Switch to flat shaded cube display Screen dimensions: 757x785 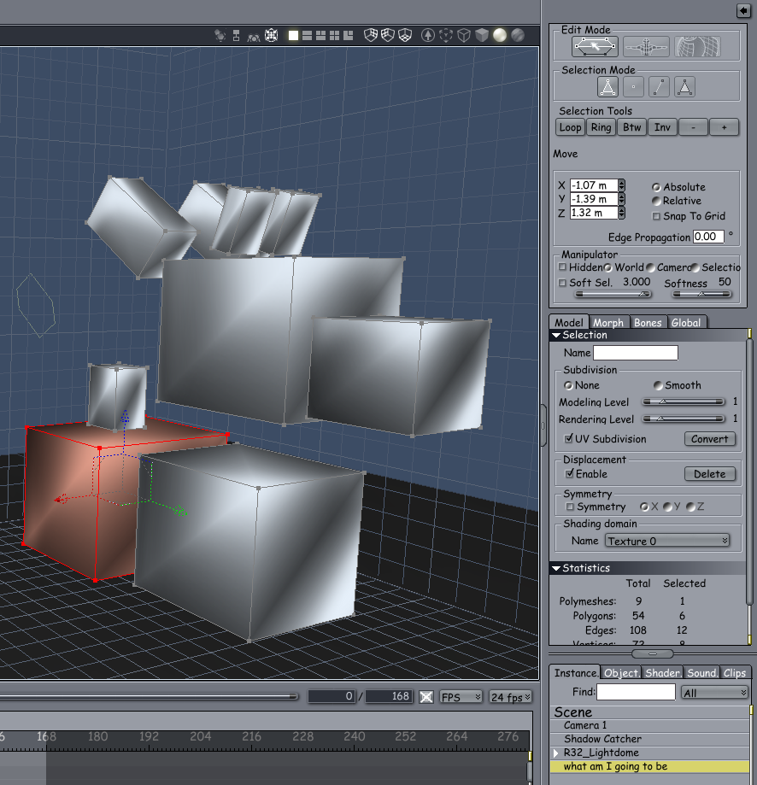[482, 35]
